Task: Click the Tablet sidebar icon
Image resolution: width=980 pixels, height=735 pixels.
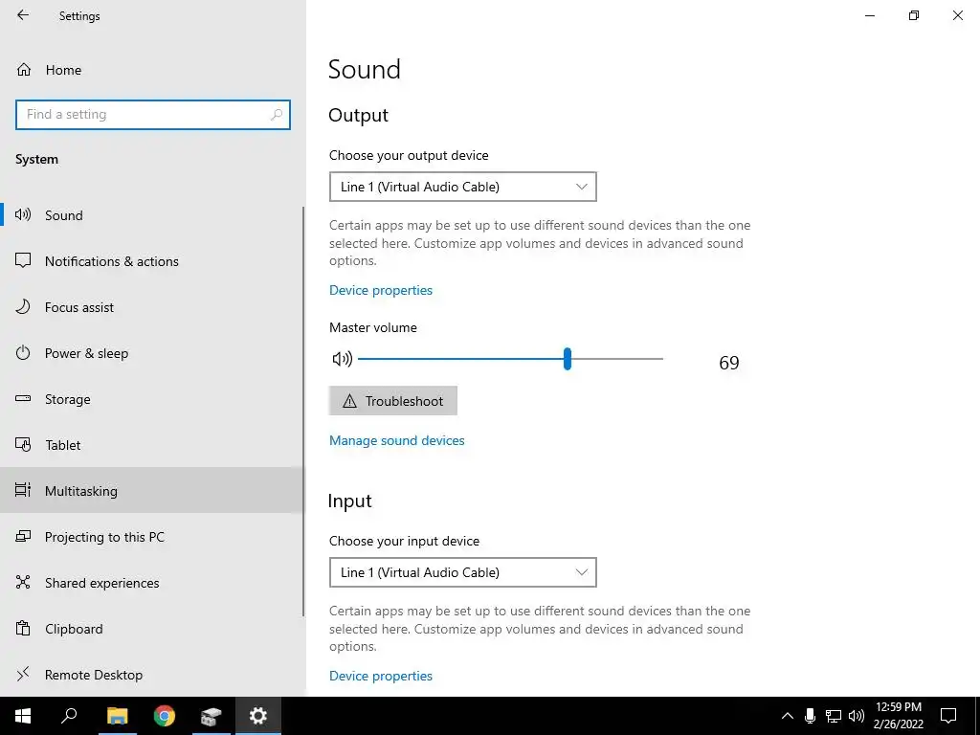Action: click(x=23, y=444)
